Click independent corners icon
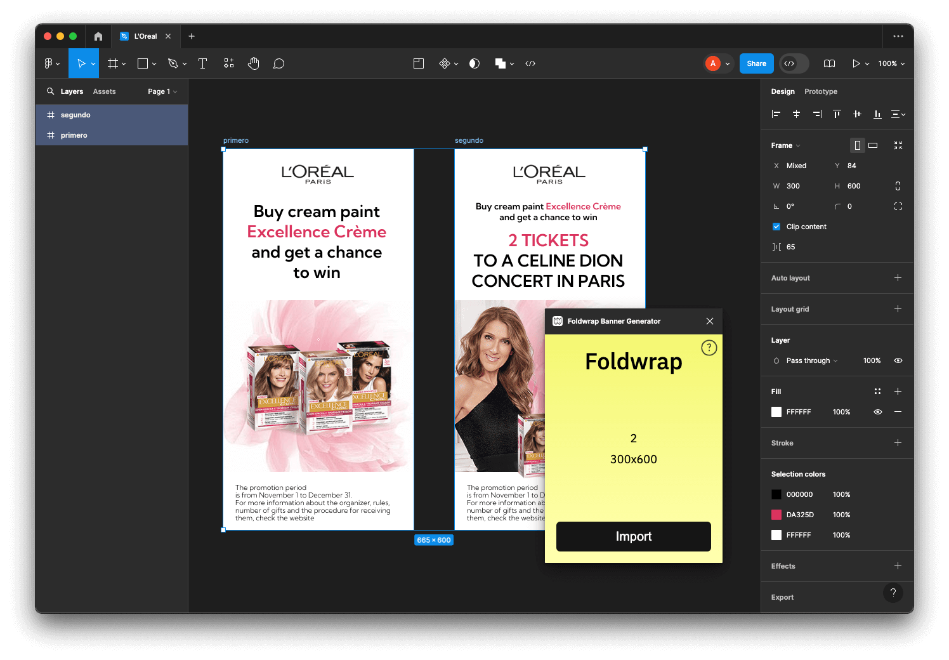 898,206
